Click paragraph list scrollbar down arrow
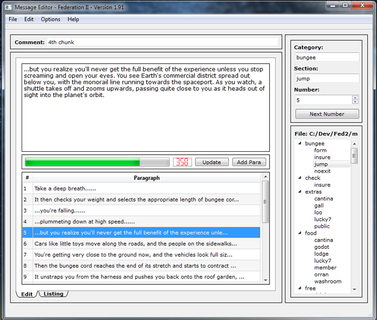Viewport: 377px width, 320px height. pos(265,280)
